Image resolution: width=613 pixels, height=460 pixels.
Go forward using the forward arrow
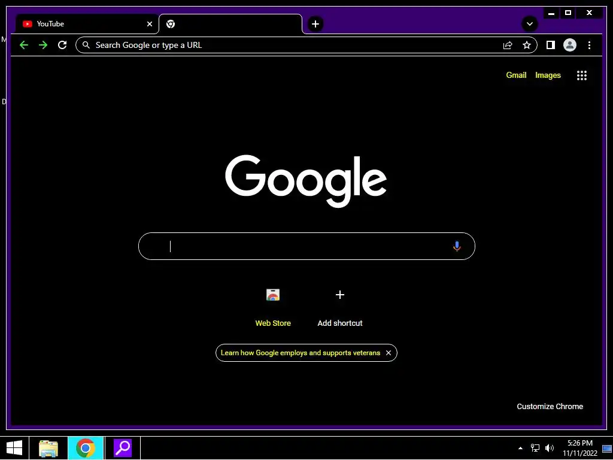[x=43, y=45]
